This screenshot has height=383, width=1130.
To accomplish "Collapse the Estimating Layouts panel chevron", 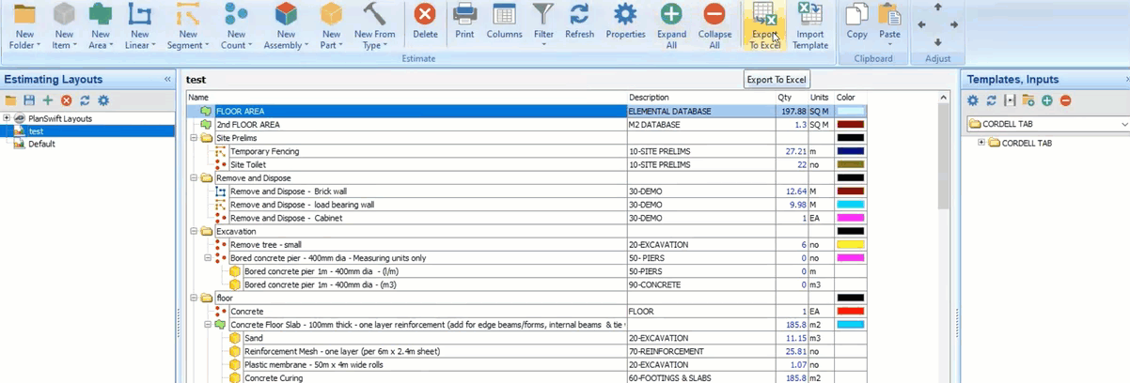I will (167, 80).
